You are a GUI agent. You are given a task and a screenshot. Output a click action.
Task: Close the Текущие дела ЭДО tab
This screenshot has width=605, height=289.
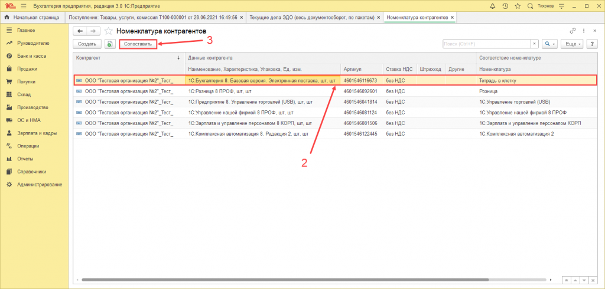click(379, 17)
